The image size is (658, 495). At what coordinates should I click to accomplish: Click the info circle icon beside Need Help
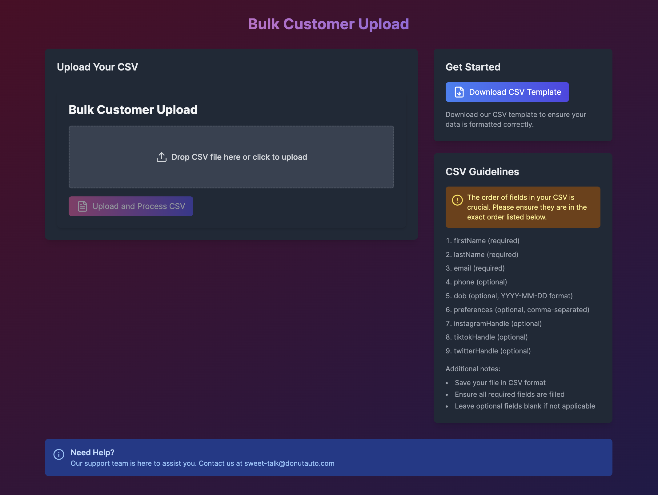pyautogui.click(x=59, y=454)
